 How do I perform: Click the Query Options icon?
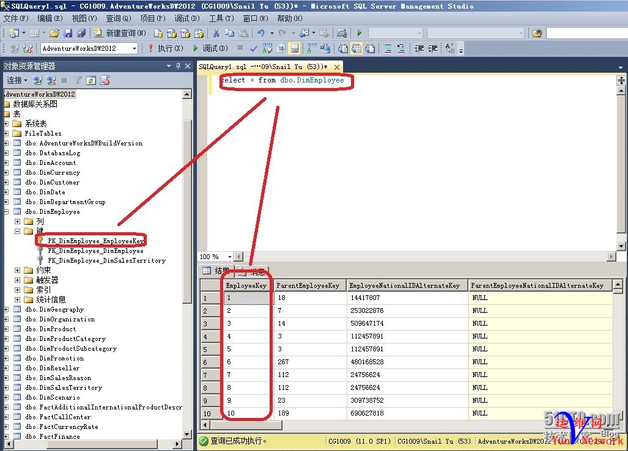pyautogui.click(x=281, y=48)
